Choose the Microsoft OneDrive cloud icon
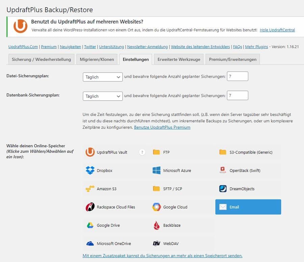The width and height of the screenshot is (304, 262). pyautogui.click(x=90, y=243)
